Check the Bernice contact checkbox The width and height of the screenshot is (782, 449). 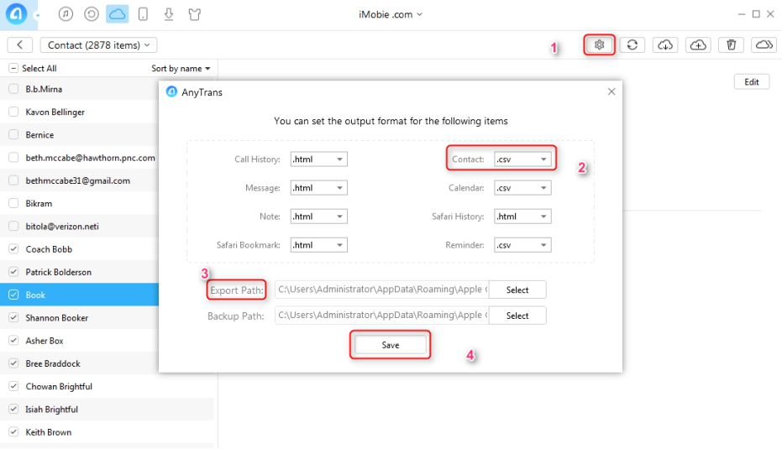pyautogui.click(x=13, y=134)
